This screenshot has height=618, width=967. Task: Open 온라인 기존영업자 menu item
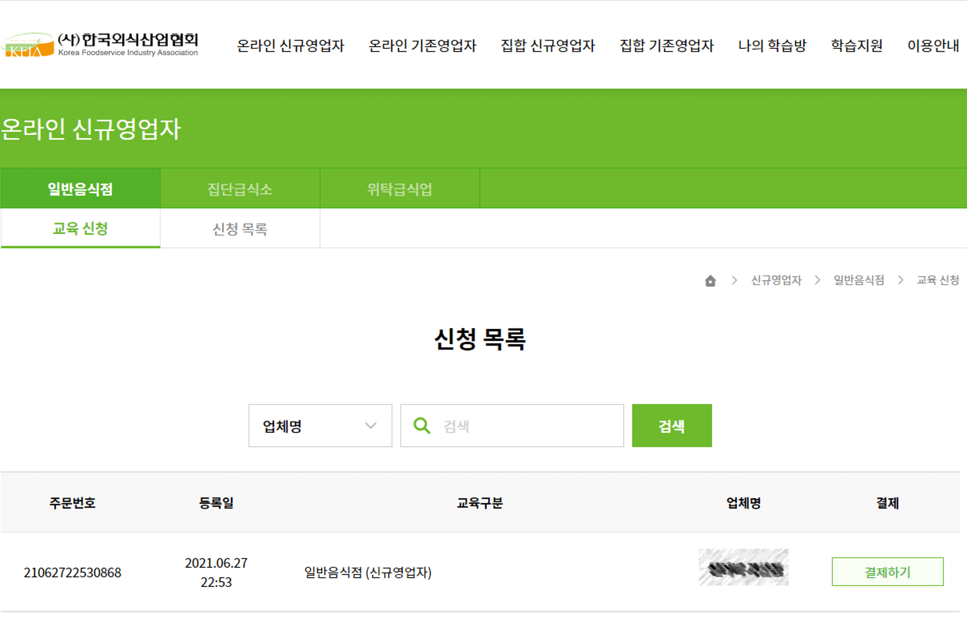tap(422, 46)
